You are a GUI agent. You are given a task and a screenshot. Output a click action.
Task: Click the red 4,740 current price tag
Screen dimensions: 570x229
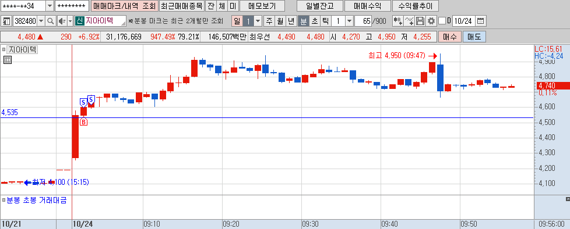[553, 86]
